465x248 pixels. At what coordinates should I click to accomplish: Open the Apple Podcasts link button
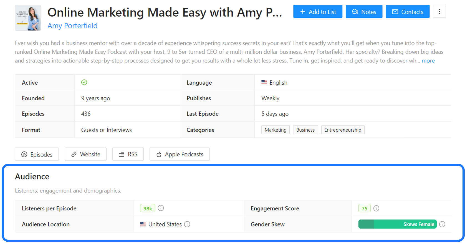180,154
